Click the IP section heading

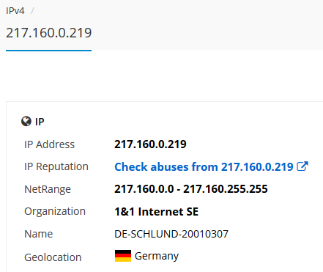tap(40, 122)
